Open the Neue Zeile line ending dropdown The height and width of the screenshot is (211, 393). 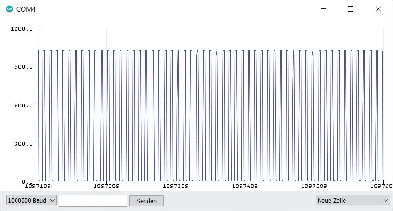click(x=353, y=201)
